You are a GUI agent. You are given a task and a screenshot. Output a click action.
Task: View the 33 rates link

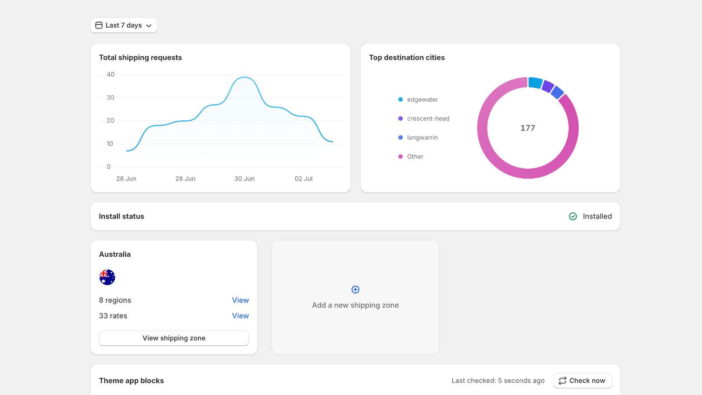[240, 316]
